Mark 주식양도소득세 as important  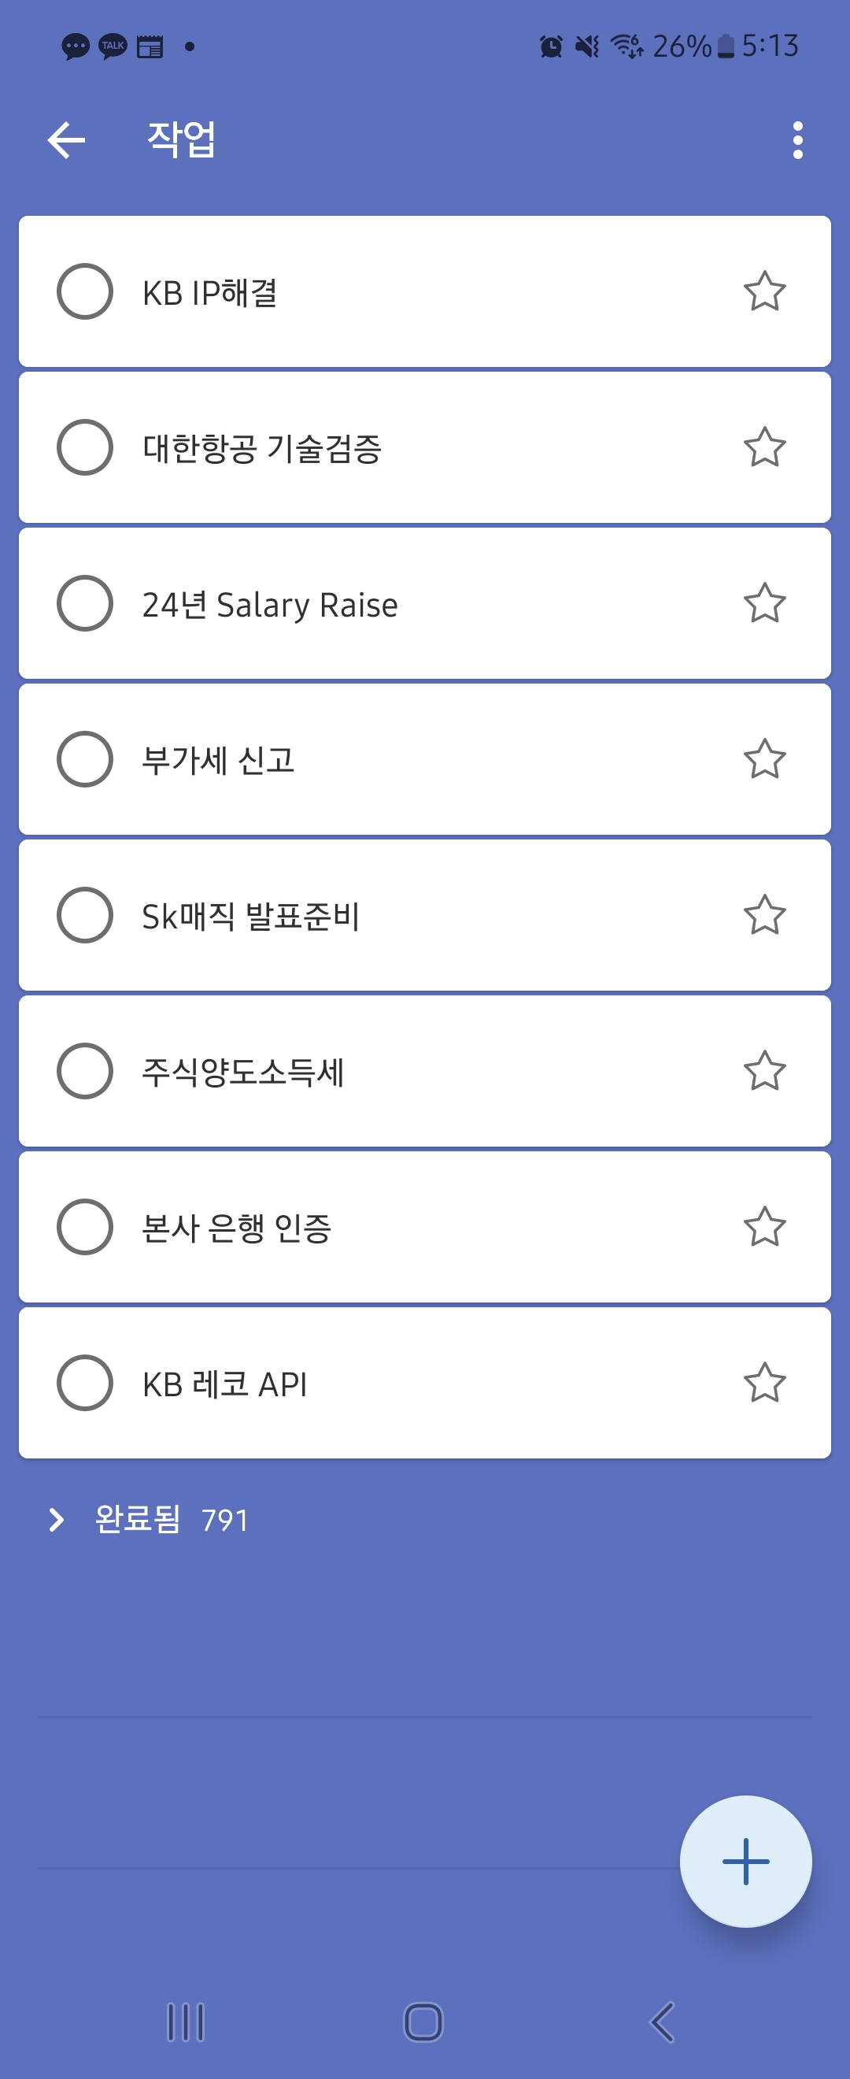point(763,1070)
